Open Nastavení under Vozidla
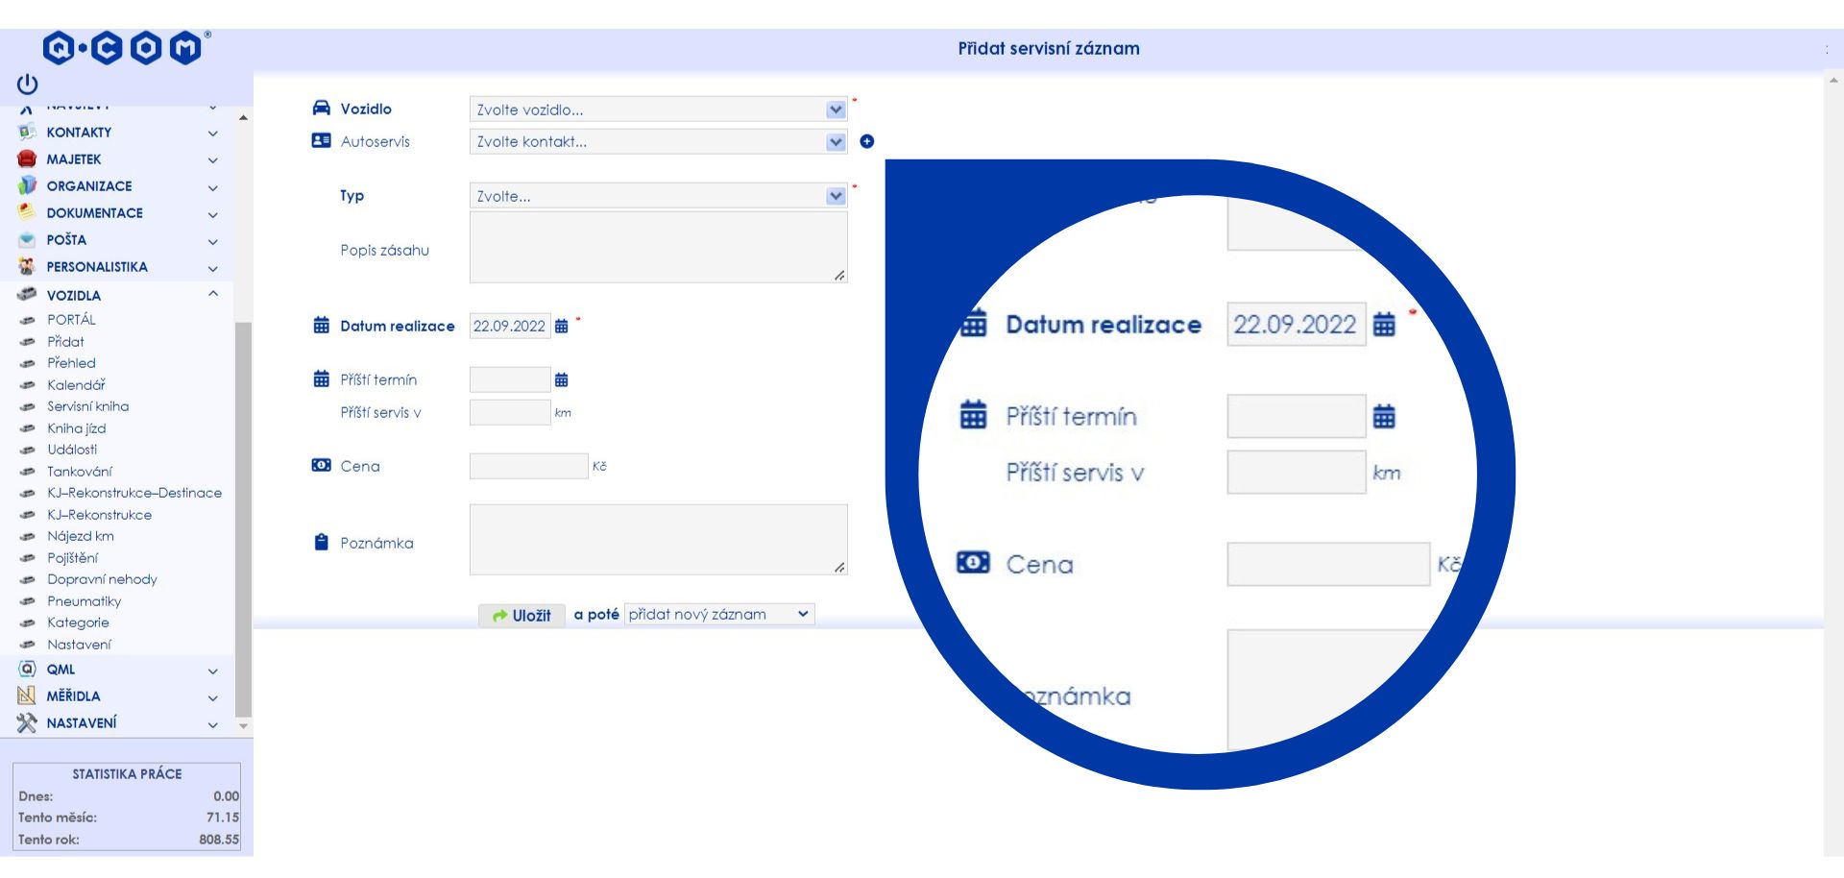This screenshot has width=1844, height=878. point(79,645)
